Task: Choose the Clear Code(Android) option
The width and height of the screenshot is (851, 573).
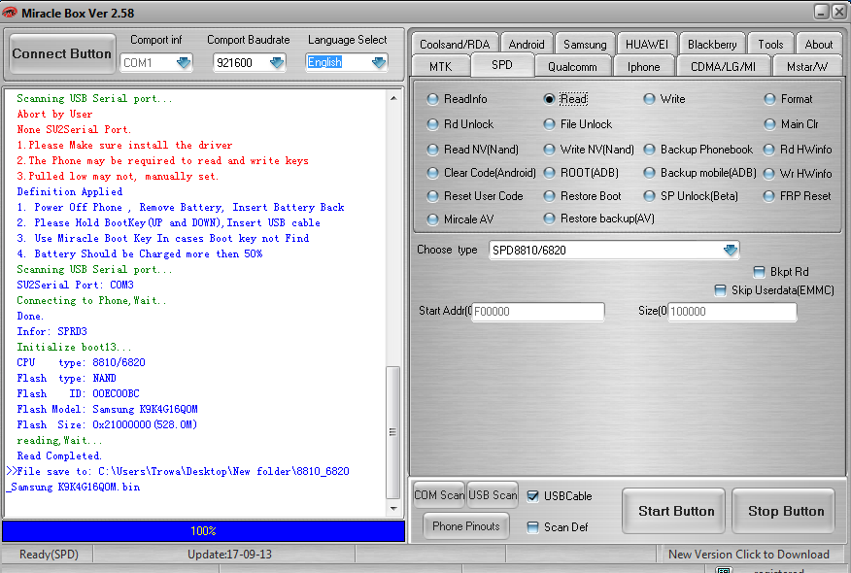Action: pyautogui.click(x=432, y=173)
